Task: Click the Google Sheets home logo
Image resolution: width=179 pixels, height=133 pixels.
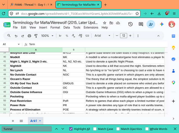Action: point(7,25)
